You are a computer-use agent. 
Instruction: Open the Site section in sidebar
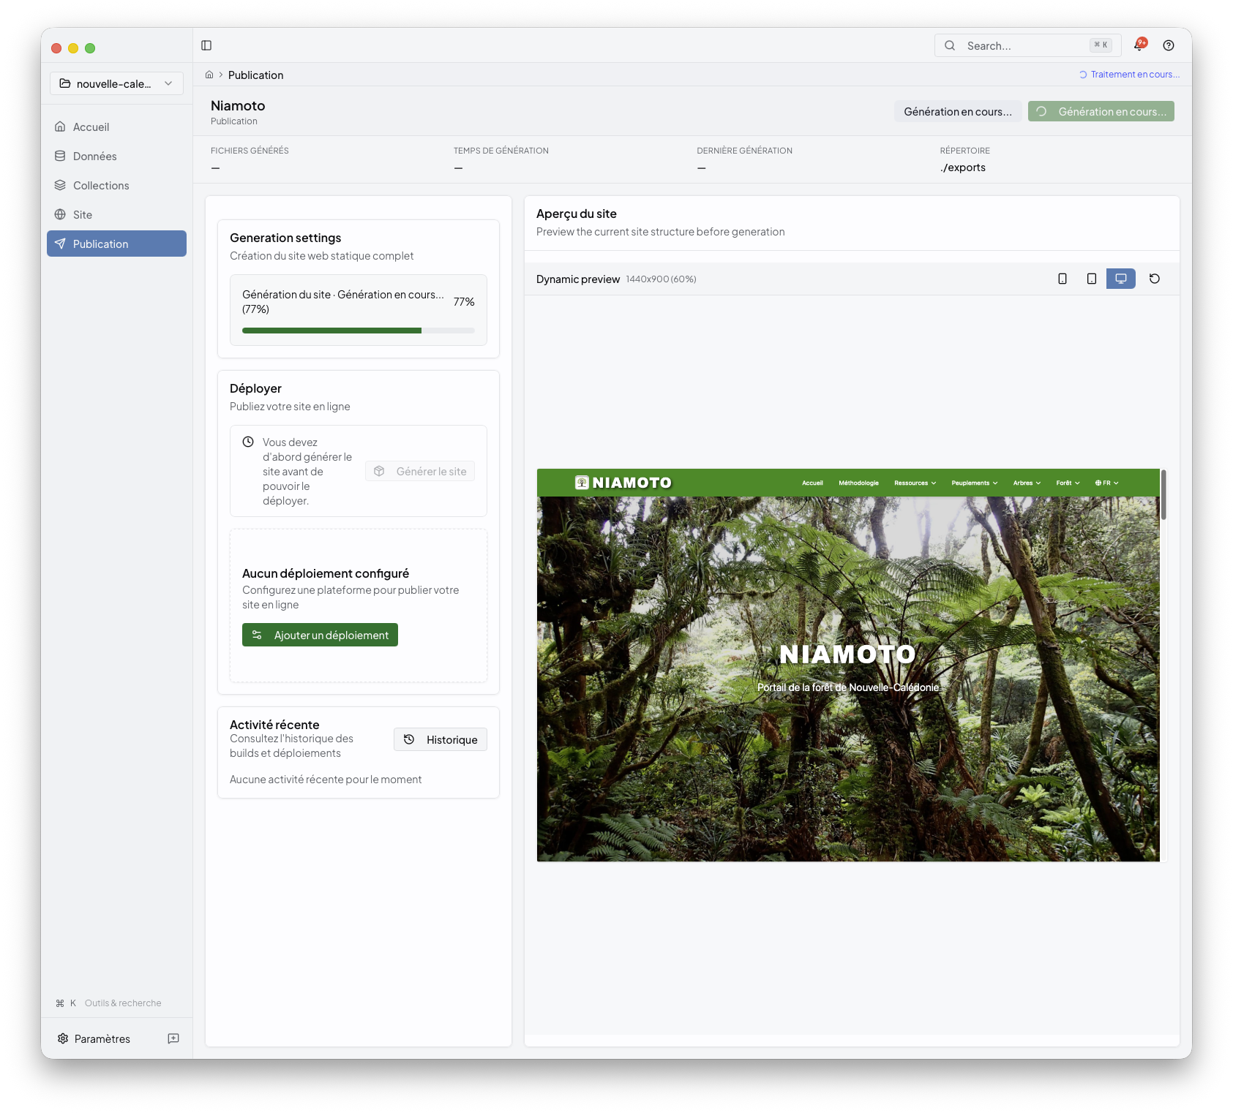point(82,214)
